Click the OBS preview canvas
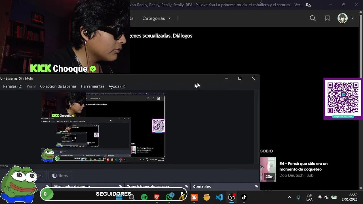 [103, 127]
